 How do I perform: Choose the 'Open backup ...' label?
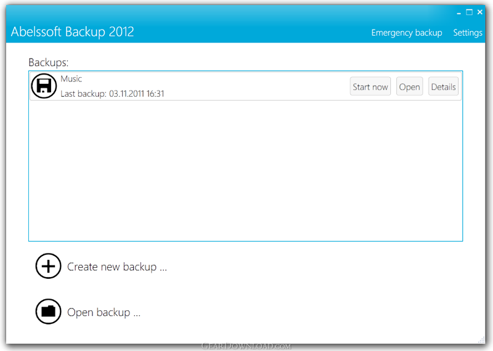pyautogui.click(x=104, y=313)
